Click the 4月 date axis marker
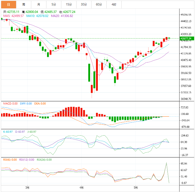This screenshot has width=195, height=192. pyautogui.click(x=82, y=188)
